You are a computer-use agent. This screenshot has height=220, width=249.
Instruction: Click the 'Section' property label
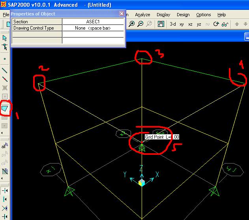pyautogui.click(x=21, y=22)
